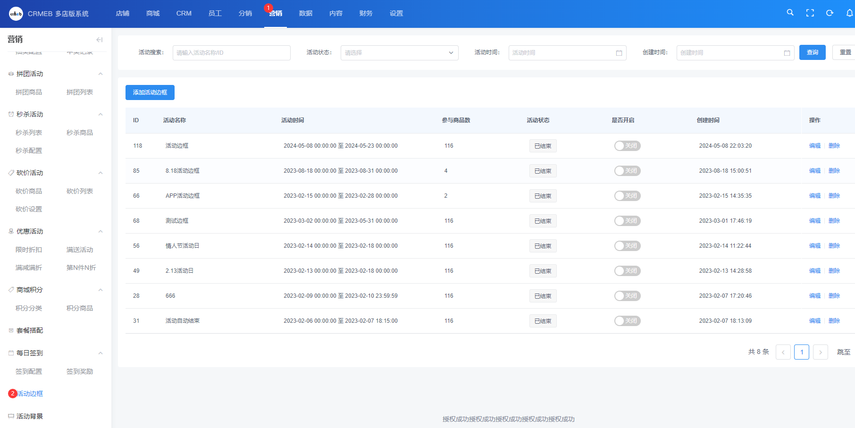
Task: Go to next page in pagination
Action: pos(821,352)
